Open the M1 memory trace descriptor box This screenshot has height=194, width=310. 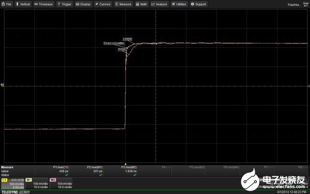coord(37,183)
